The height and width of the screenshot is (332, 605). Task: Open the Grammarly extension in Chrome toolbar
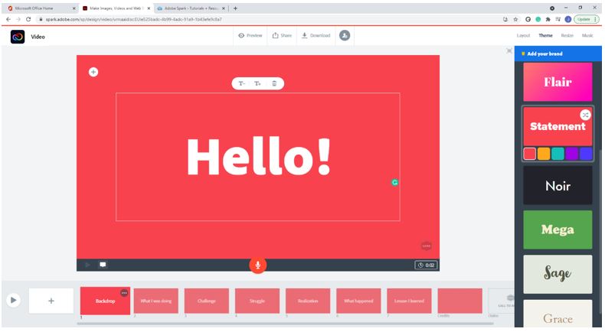[538, 19]
